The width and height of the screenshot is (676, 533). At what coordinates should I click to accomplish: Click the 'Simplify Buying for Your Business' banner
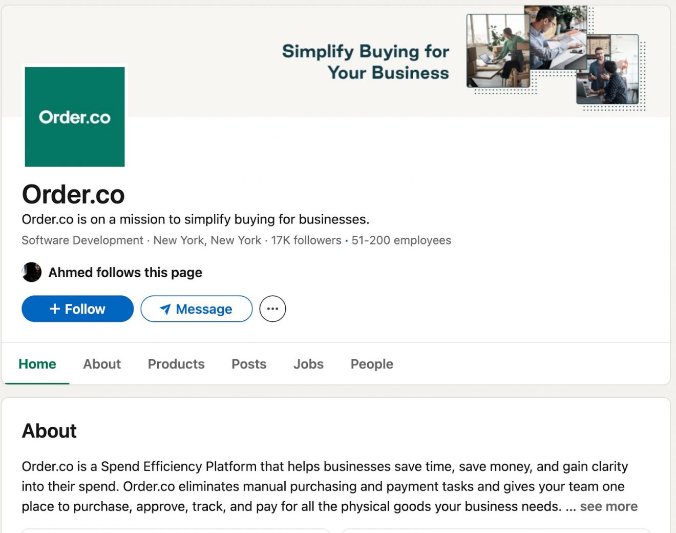[x=365, y=61]
